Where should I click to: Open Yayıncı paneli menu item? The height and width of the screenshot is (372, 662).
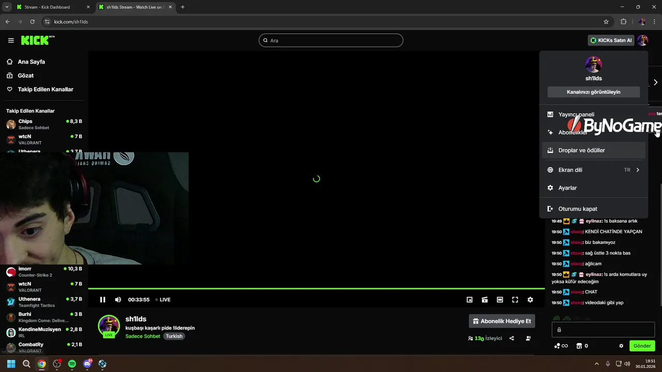point(593,115)
